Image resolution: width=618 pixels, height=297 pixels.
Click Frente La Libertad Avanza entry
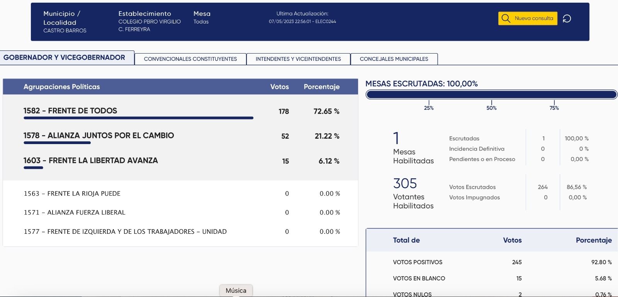click(91, 161)
